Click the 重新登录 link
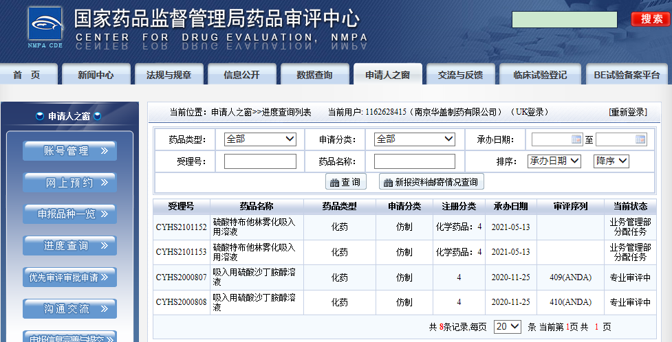Viewport: 672px width, 342px height. coord(627,112)
